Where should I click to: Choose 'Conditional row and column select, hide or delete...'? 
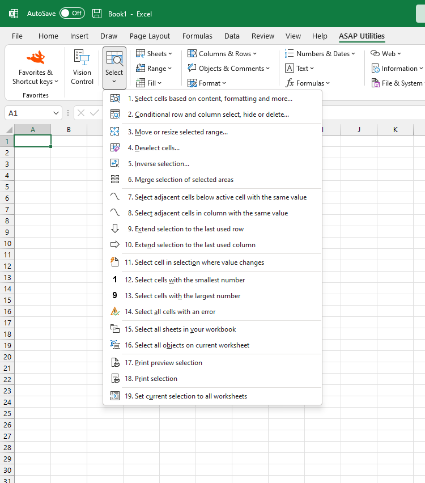coord(212,115)
